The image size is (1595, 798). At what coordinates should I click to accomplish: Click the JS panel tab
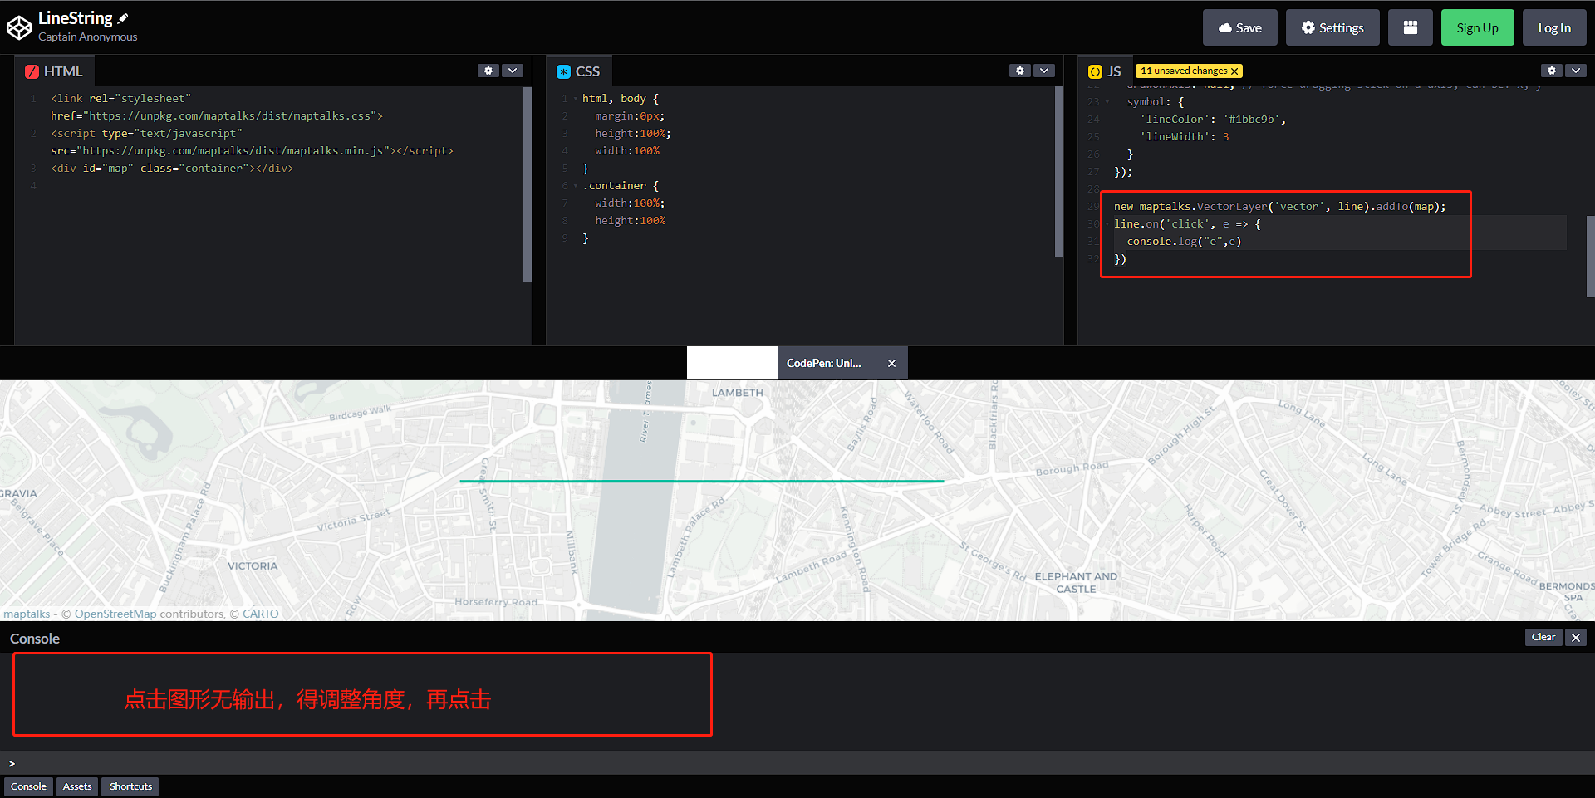(1105, 71)
